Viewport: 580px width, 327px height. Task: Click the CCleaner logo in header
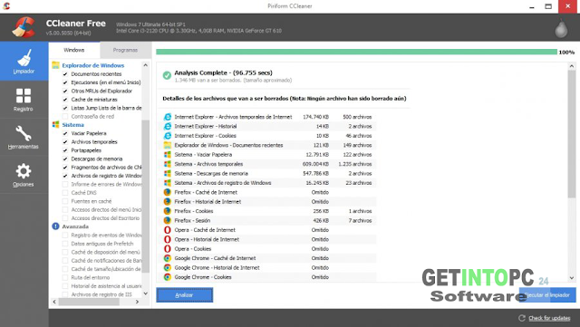tap(24, 27)
